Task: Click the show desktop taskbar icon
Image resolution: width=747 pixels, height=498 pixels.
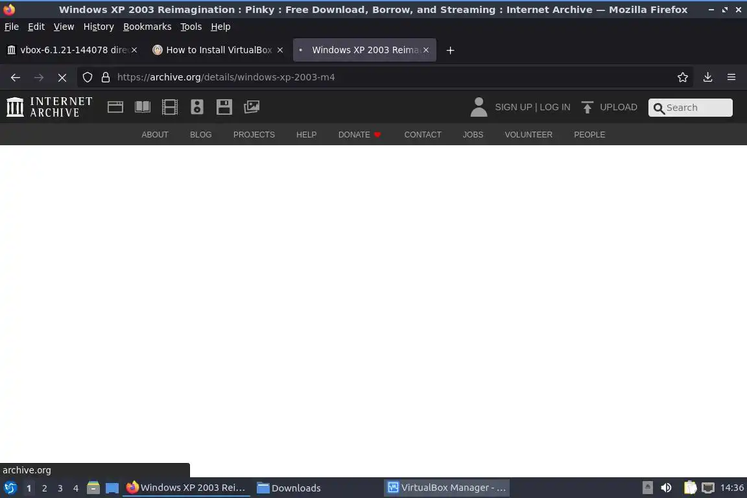Action: [112, 488]
